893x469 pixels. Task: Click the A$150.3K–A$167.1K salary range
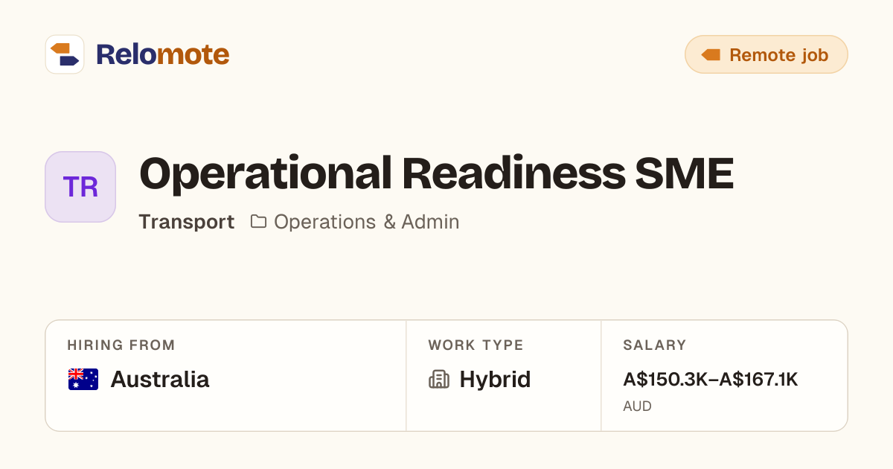click(711, 380)
